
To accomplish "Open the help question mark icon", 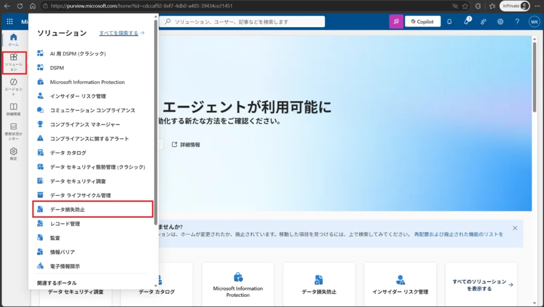I will tap(517, 21).
